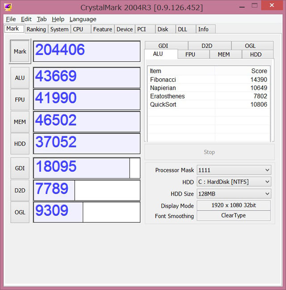Show HDD details tab in results panel

[258, 55]
